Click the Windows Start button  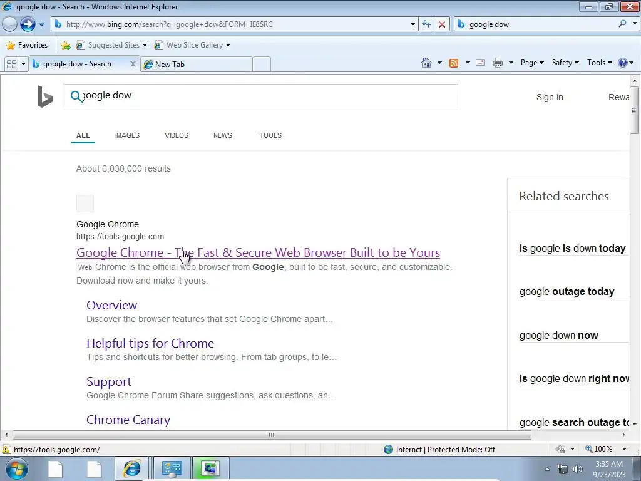tap(17, 468)
